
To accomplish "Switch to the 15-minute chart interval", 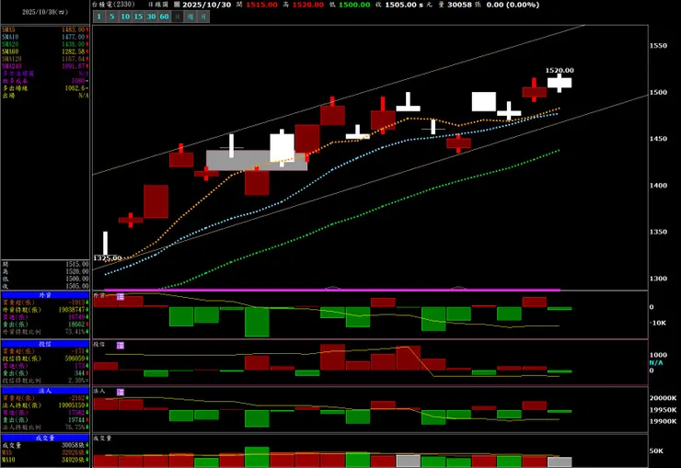I will (x=138, y=17).
